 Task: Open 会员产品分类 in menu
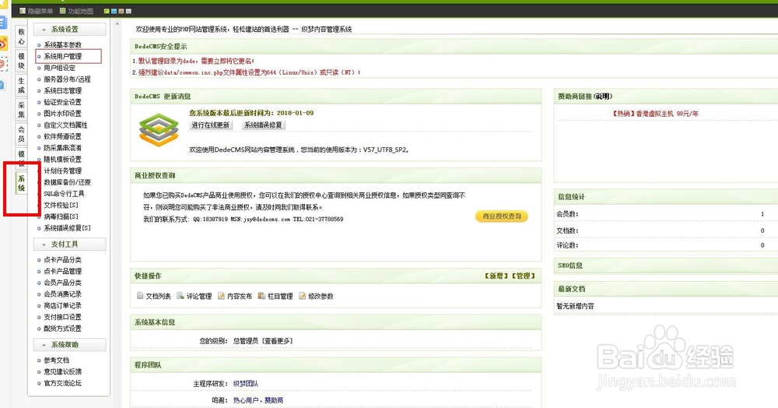62,283
